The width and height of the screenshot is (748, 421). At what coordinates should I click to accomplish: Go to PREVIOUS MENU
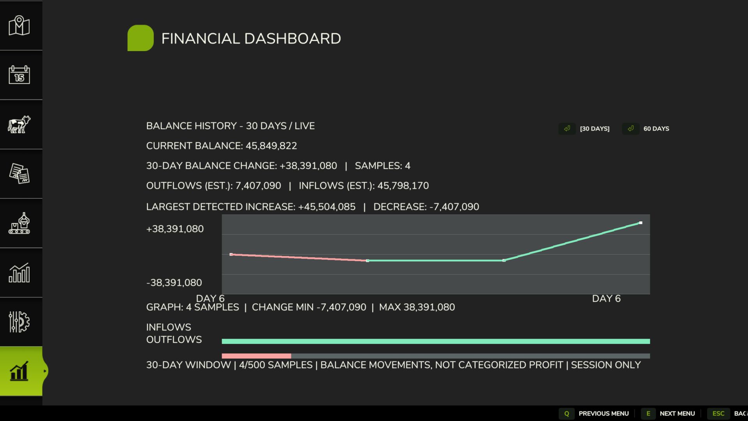tap(603, 414)
